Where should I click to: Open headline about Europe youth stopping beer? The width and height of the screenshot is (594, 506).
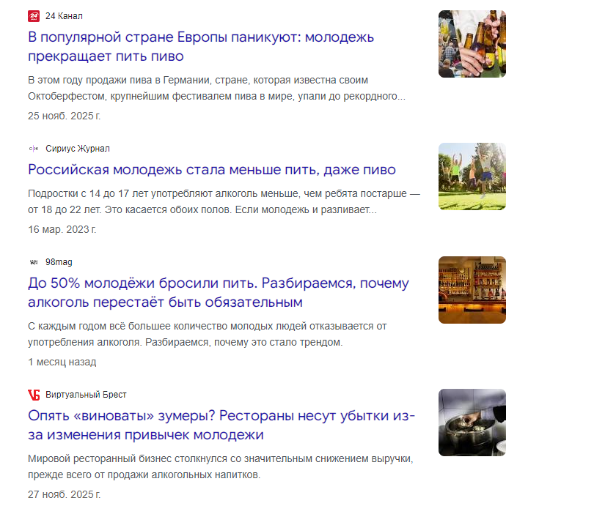[x=201, y=47]
